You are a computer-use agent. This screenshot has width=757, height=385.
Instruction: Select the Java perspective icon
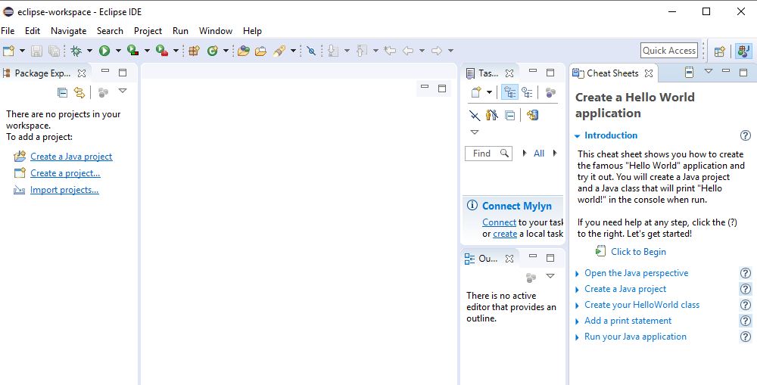743,51
